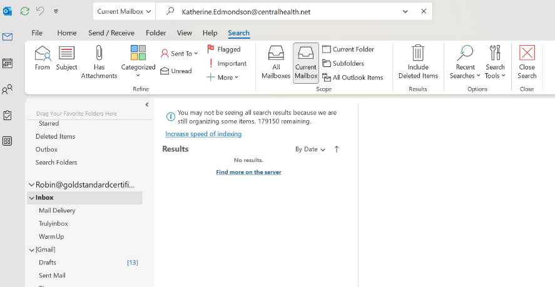Set scope to Subfolders

point(343,63)
